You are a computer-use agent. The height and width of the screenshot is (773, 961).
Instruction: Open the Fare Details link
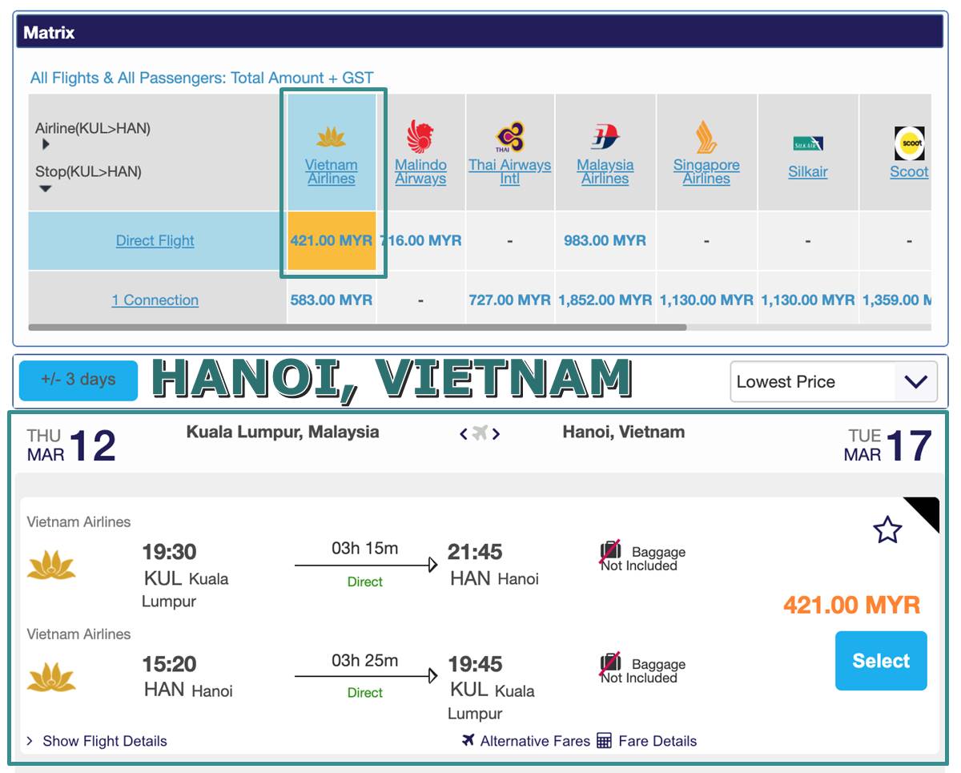(x=657, y=741)
